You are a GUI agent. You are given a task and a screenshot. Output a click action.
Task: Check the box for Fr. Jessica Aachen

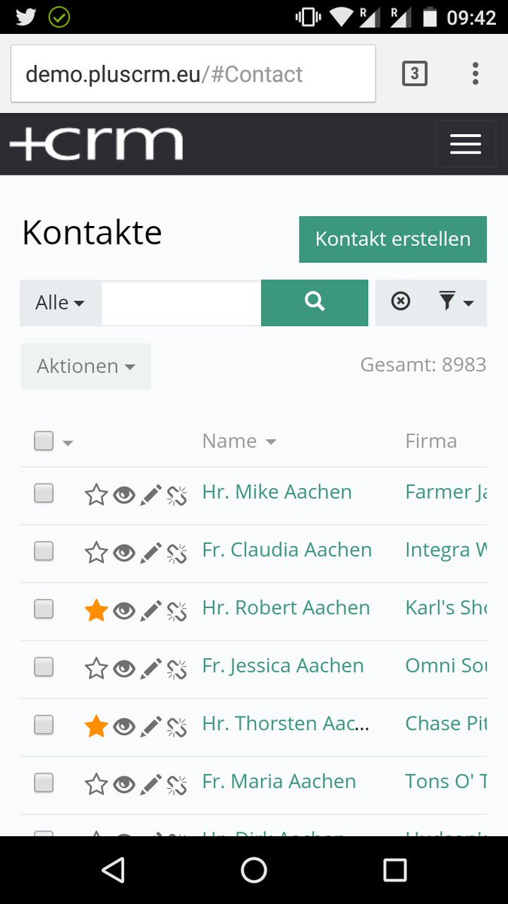coord(44,667)
